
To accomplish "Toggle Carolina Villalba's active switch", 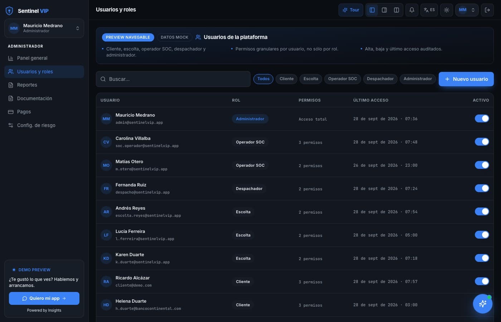I will click(482, 142).
